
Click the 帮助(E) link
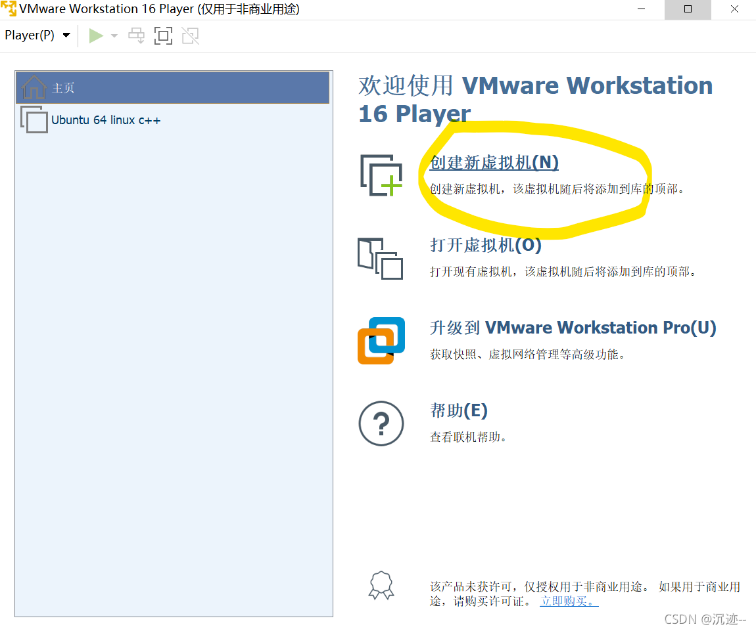click(x=458, y=411)
